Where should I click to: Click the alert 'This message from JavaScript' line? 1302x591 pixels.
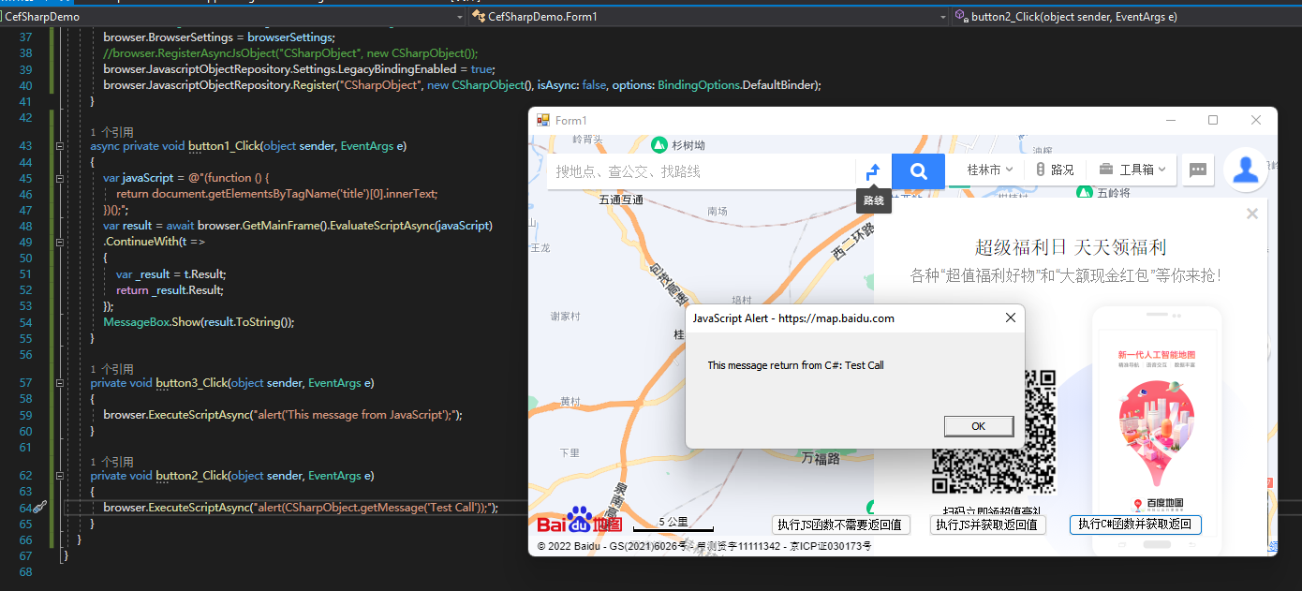pos(283,414)
